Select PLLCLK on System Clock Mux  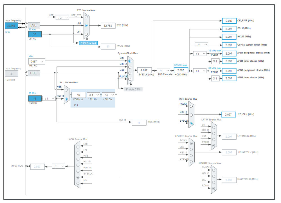point(130,79)
